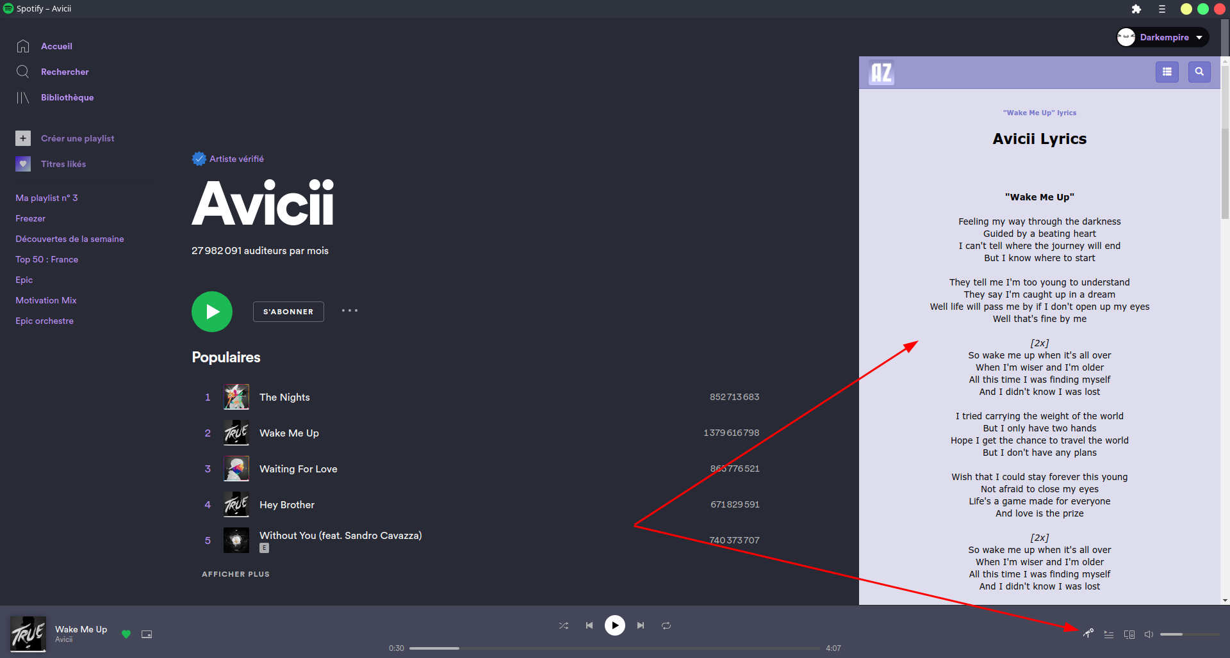Open the hamburger menu in the title bar
1230x658 pixels.
pyautogui.click(x=1161, y=9)
